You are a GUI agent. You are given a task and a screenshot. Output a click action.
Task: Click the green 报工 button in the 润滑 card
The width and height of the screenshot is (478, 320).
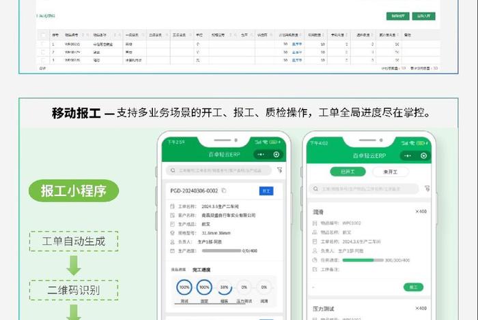click(x=413, y=287)
